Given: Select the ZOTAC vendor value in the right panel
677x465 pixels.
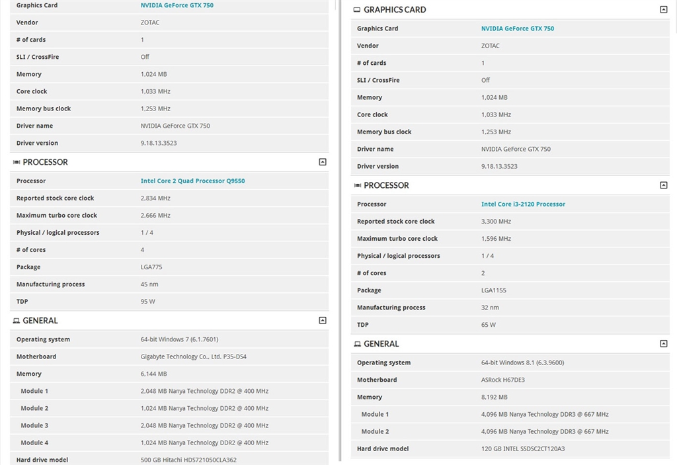Looking at the screenshot, I should click(491, 46).
